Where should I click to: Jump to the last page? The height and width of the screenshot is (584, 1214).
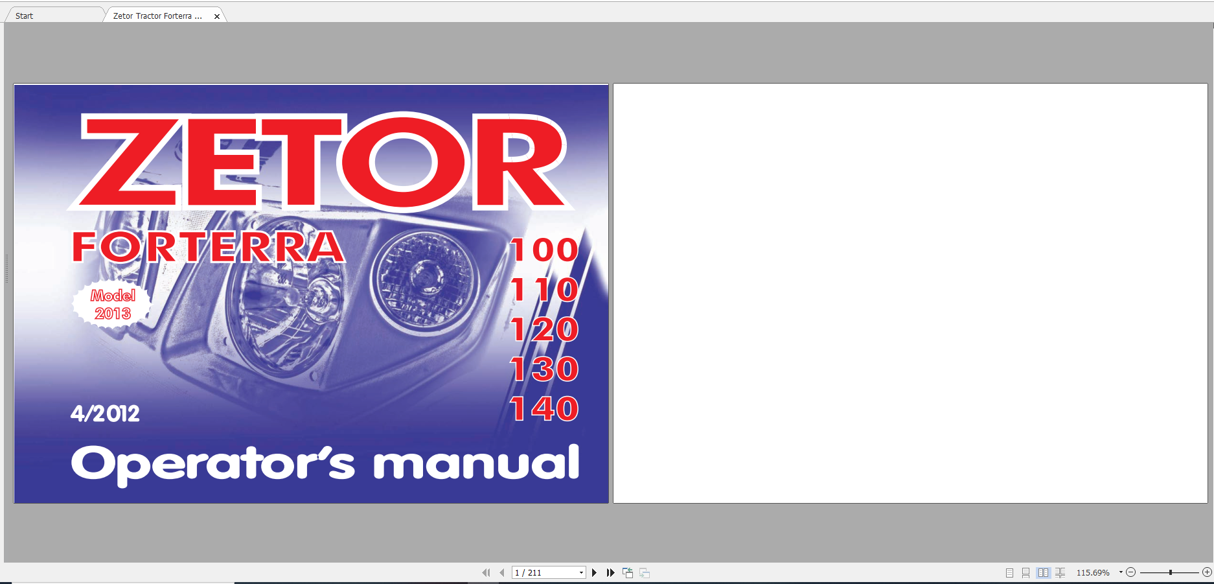(610, 572)
